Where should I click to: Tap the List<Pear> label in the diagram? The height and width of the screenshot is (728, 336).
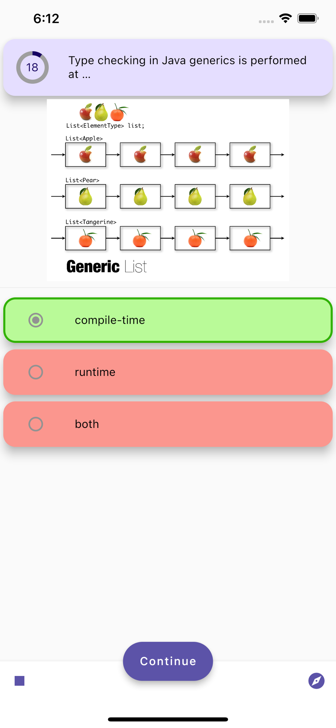click(82, 180)
